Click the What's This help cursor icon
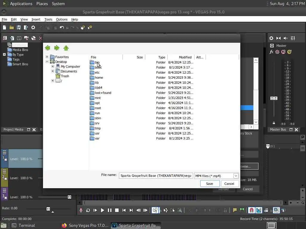 (x=90, y=27)
